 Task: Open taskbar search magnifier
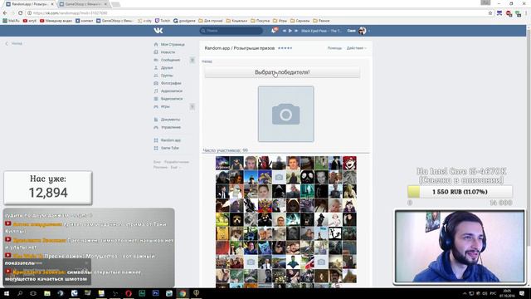coord(20,293)
